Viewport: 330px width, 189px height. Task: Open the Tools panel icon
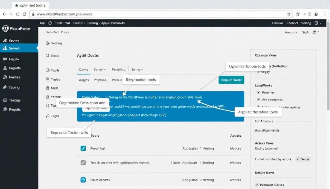[x=47, y=70]
